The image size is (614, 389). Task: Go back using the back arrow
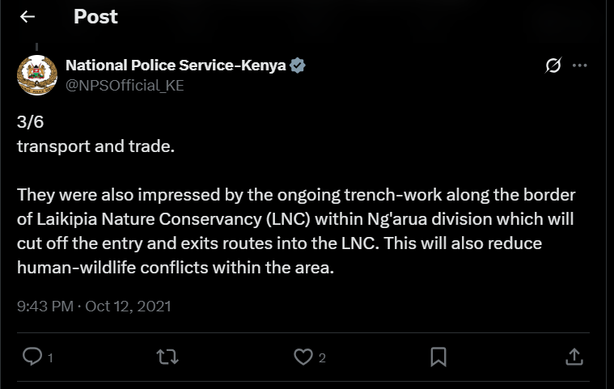coord(28,17)
